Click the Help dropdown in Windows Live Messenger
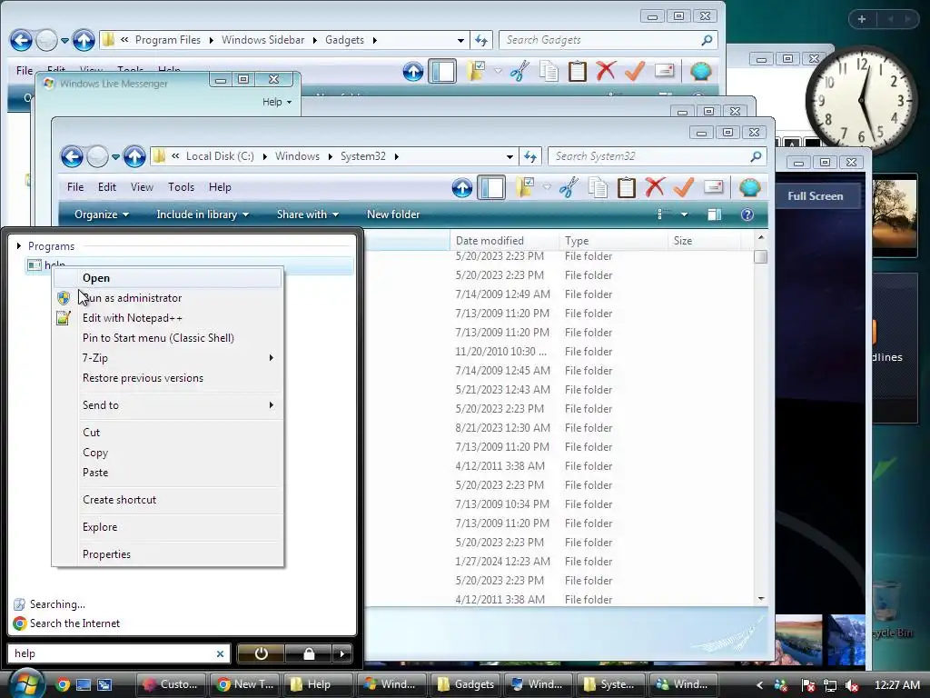Image resolution: width=930 pixels, height=698 pixels. point(277,102)
